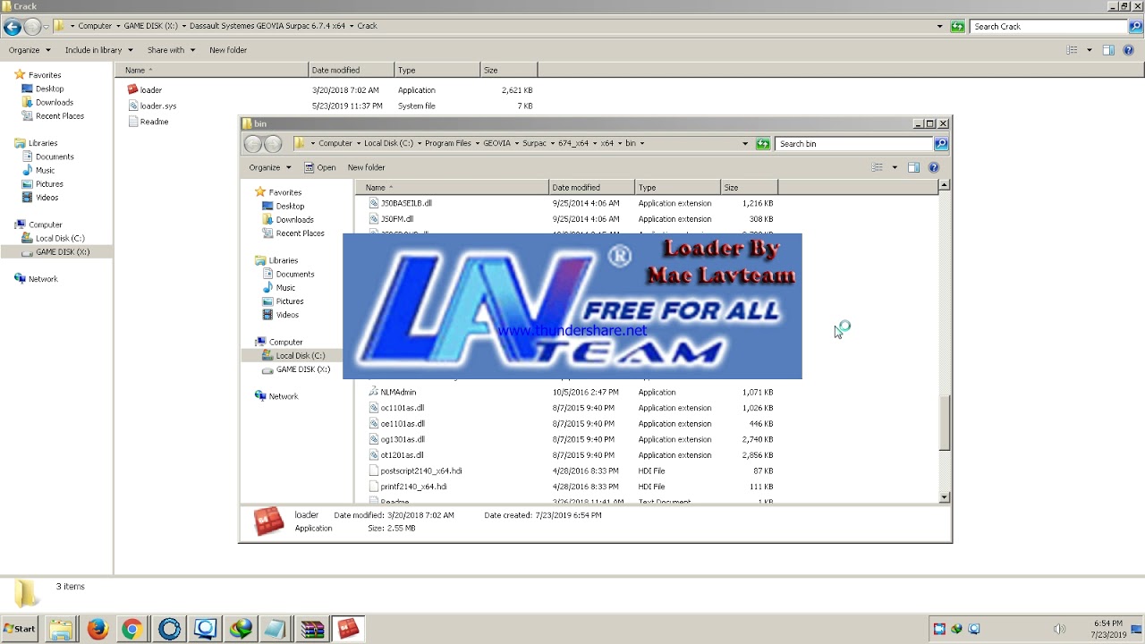Open Help in Crack window toolbar
Screen dimensions: 1145x644
1129,50
